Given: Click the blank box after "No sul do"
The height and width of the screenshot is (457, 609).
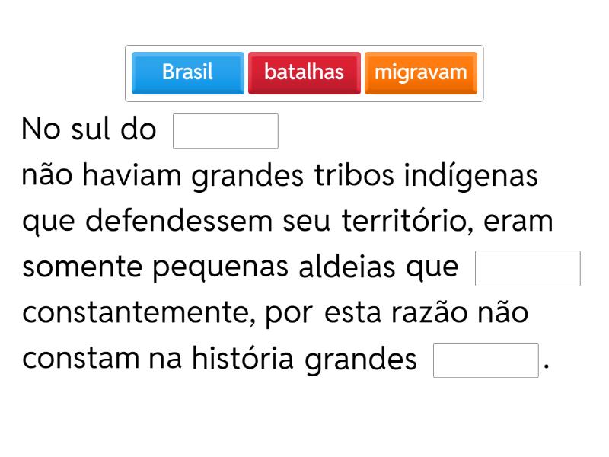Looking at the screenshot, I should [x=225, y=131].
